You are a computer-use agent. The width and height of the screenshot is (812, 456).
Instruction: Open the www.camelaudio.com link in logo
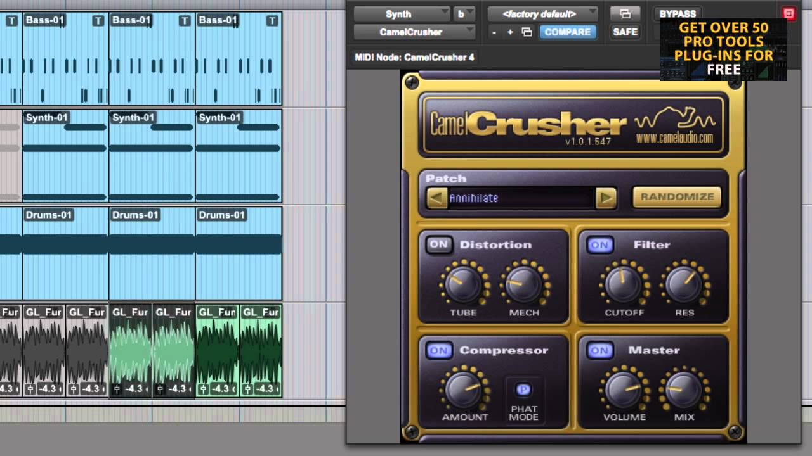pyautogui.click(x=674, y=138)
